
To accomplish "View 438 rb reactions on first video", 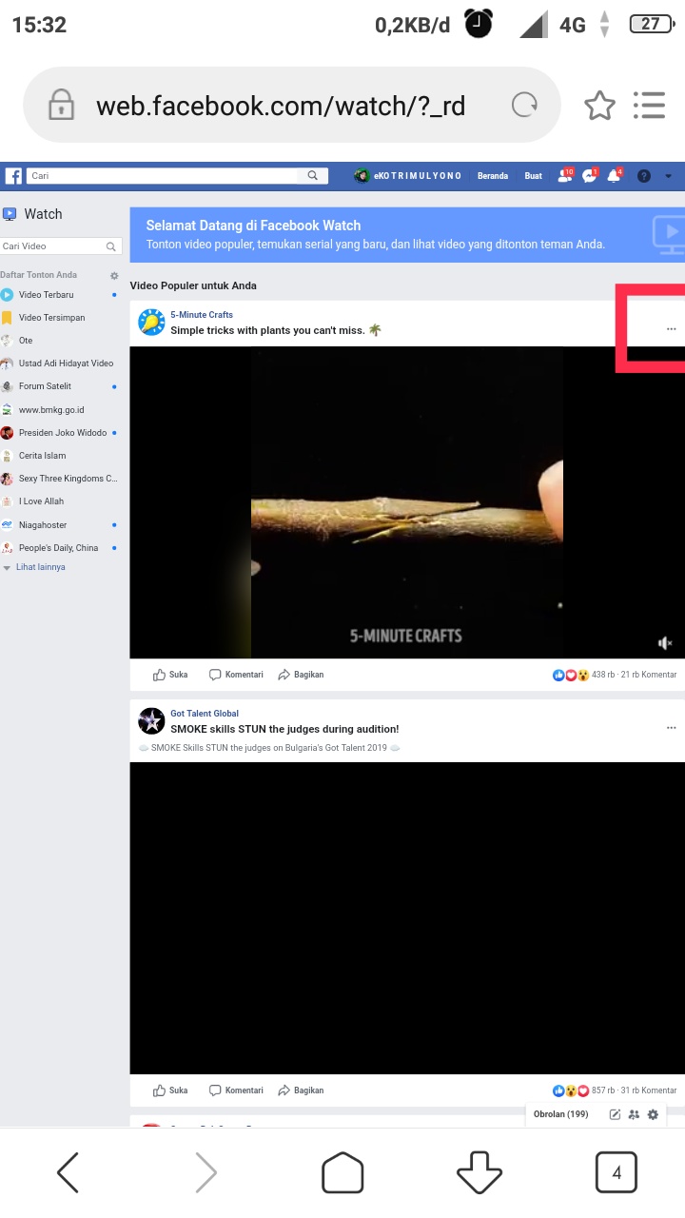I will [x=583, y=675].
